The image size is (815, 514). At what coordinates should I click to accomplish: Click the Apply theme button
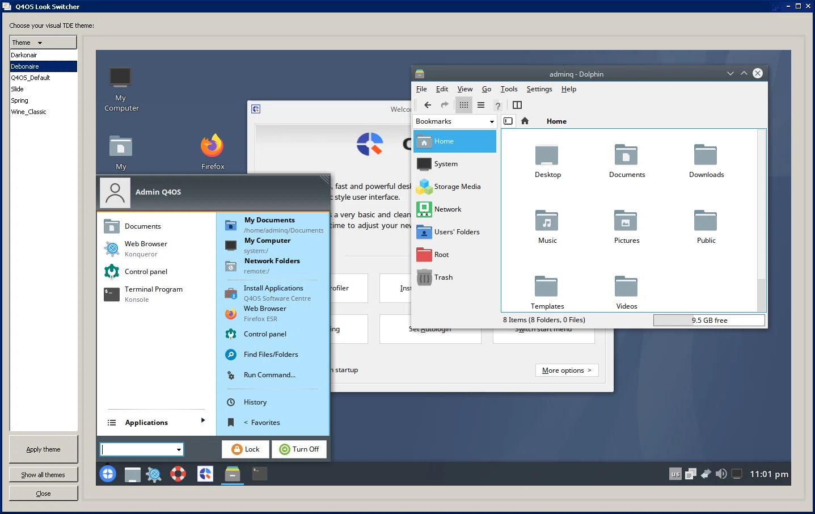(44, 449)
